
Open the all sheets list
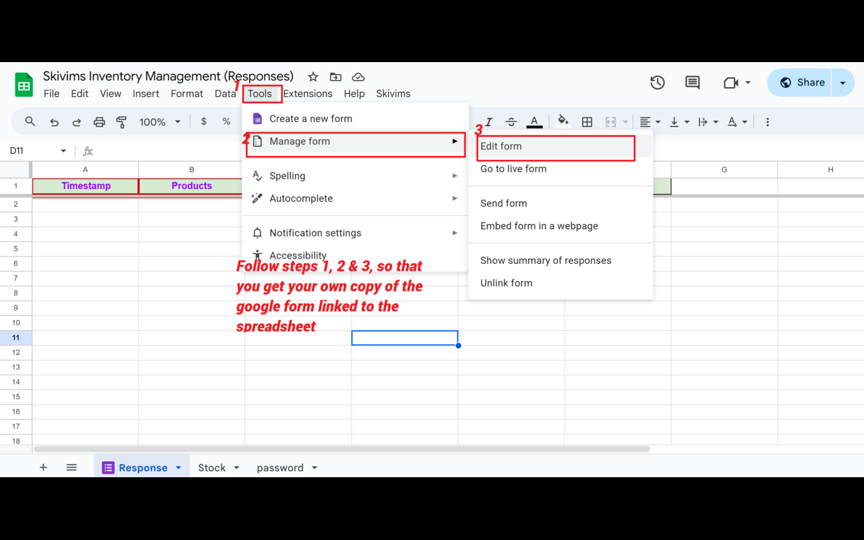click(x=72, y=468)
